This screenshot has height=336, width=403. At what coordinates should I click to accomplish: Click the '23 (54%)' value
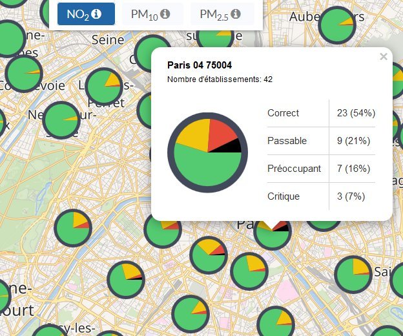coord(356,113)
